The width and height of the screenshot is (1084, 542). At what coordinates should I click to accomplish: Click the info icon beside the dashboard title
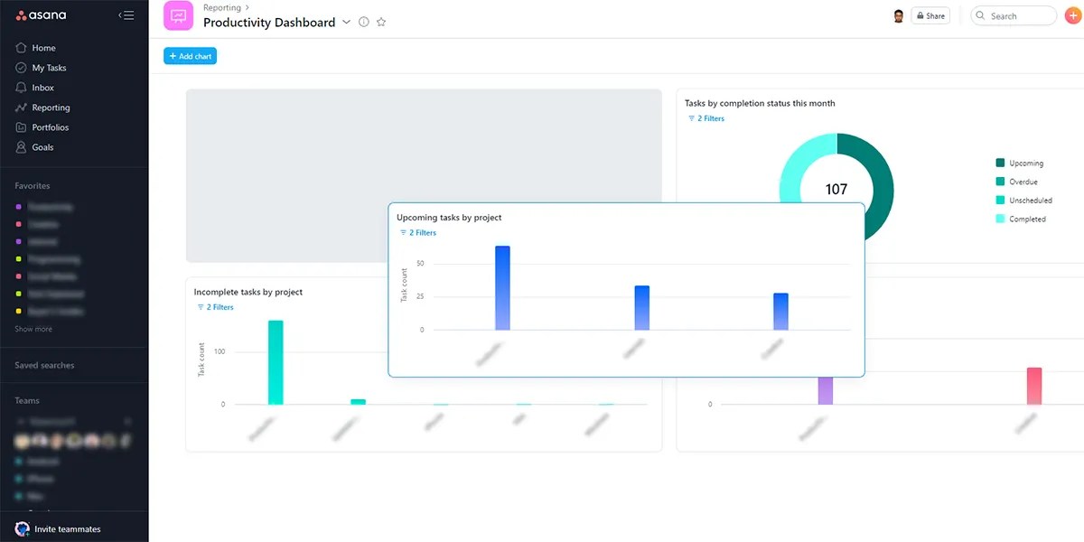pyautogui.click(x=363, y=22)
